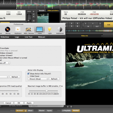Viewport: 113px width, 113px height.
Task: Click the video preview thumbnail
Action: point(43,18)
